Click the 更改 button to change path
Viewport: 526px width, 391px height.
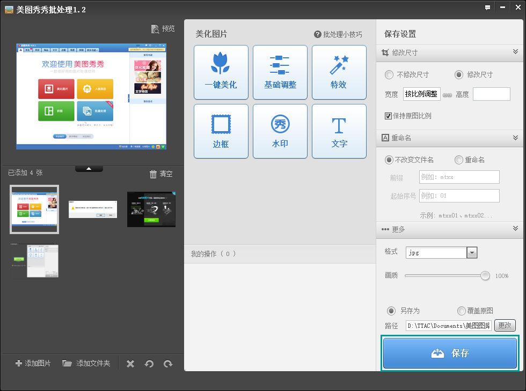(505, 326)
